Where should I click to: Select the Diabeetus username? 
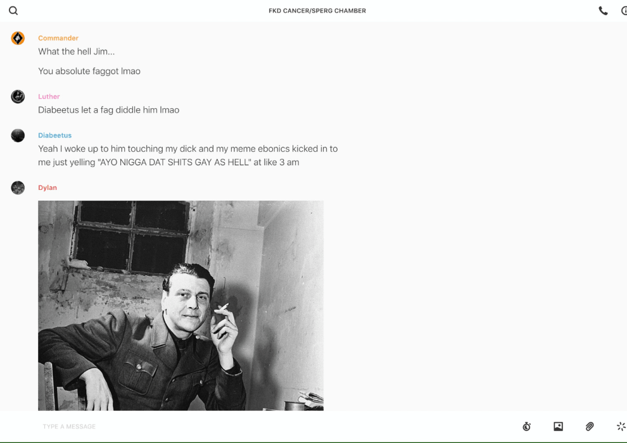[x=54, y=135]
